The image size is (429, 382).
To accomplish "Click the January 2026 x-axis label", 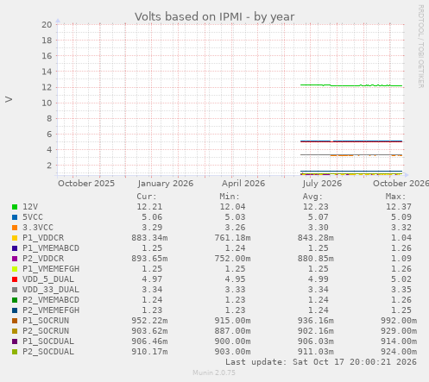I will [x=166, y=184].
